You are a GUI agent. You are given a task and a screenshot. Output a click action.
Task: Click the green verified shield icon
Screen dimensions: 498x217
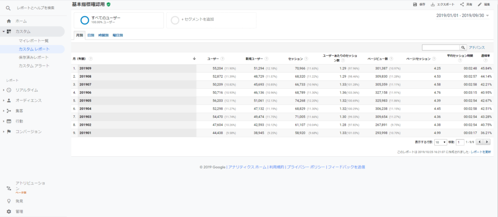pyautogui.click(x=108, y=4)
